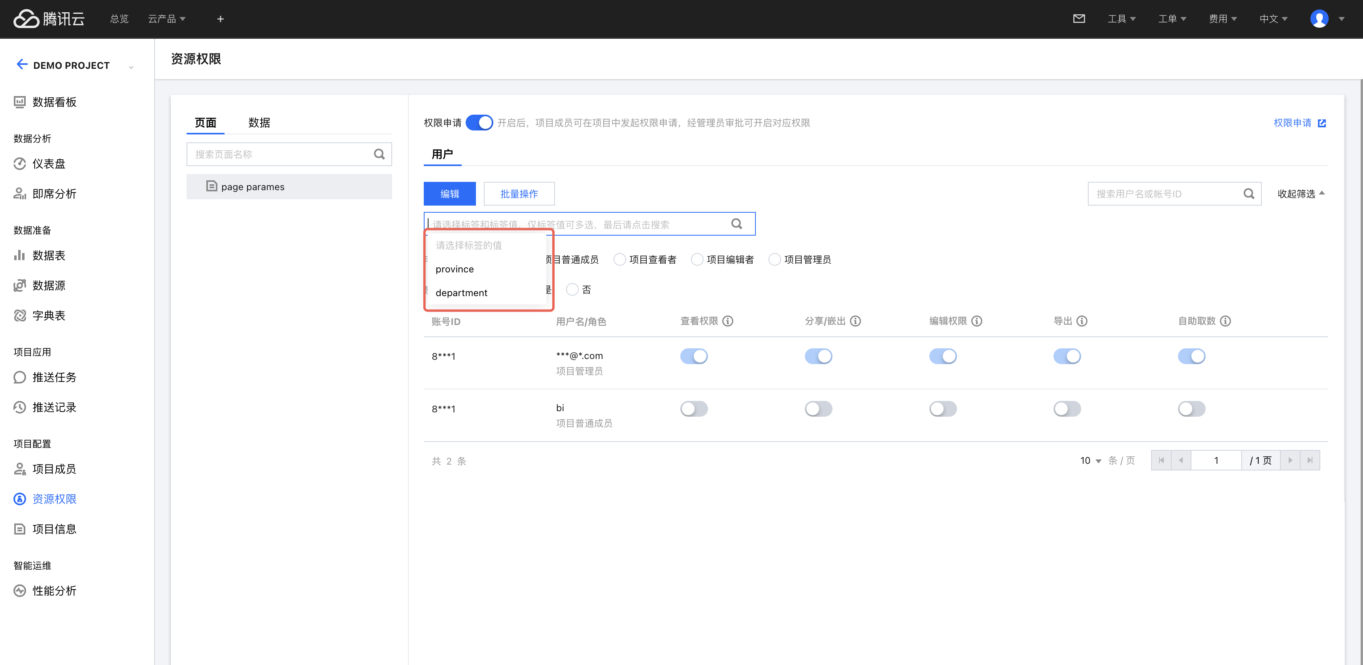Click the blue 编辑 button
This screenshot has height=665, width=1363.
[x=449, y=194]
